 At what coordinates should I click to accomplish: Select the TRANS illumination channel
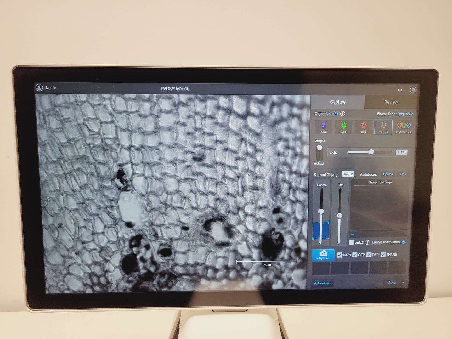tap(383, 127)
